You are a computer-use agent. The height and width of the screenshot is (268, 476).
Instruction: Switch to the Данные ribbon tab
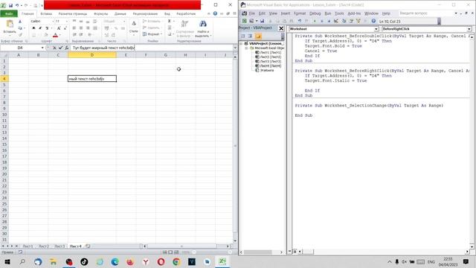coord(120,13)
